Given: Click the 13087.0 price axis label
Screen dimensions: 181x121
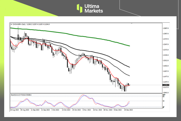Looking at the screenshot, I should click(x=166, y=28).
